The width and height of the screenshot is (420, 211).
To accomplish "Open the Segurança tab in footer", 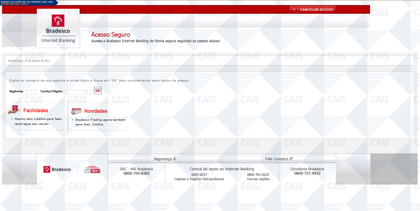I will point(163,159).
